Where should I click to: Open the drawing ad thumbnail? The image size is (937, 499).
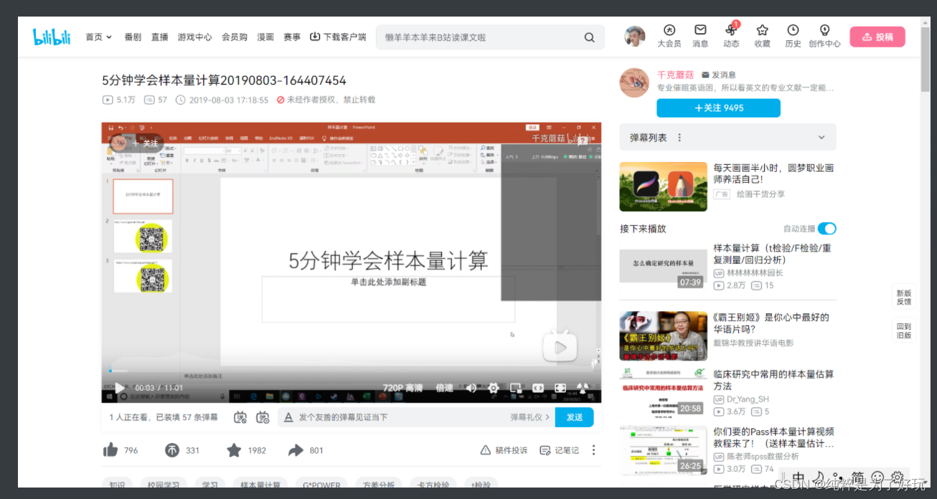[x=663, y=186]
